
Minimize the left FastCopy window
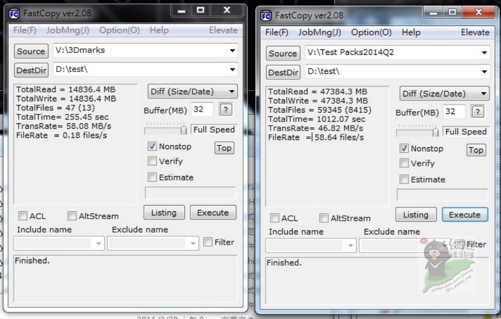click(182, 11)
